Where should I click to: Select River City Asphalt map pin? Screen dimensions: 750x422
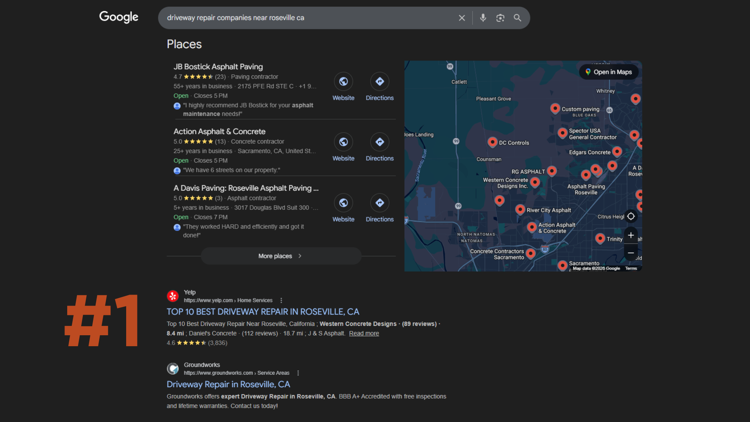pyautogui.click(x=520, y=209)
